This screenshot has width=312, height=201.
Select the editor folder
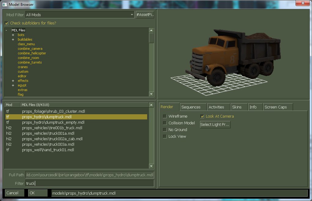(x=22, y=76)
